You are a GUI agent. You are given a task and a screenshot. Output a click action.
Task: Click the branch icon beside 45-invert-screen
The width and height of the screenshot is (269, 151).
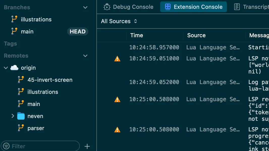coord(21,80)
